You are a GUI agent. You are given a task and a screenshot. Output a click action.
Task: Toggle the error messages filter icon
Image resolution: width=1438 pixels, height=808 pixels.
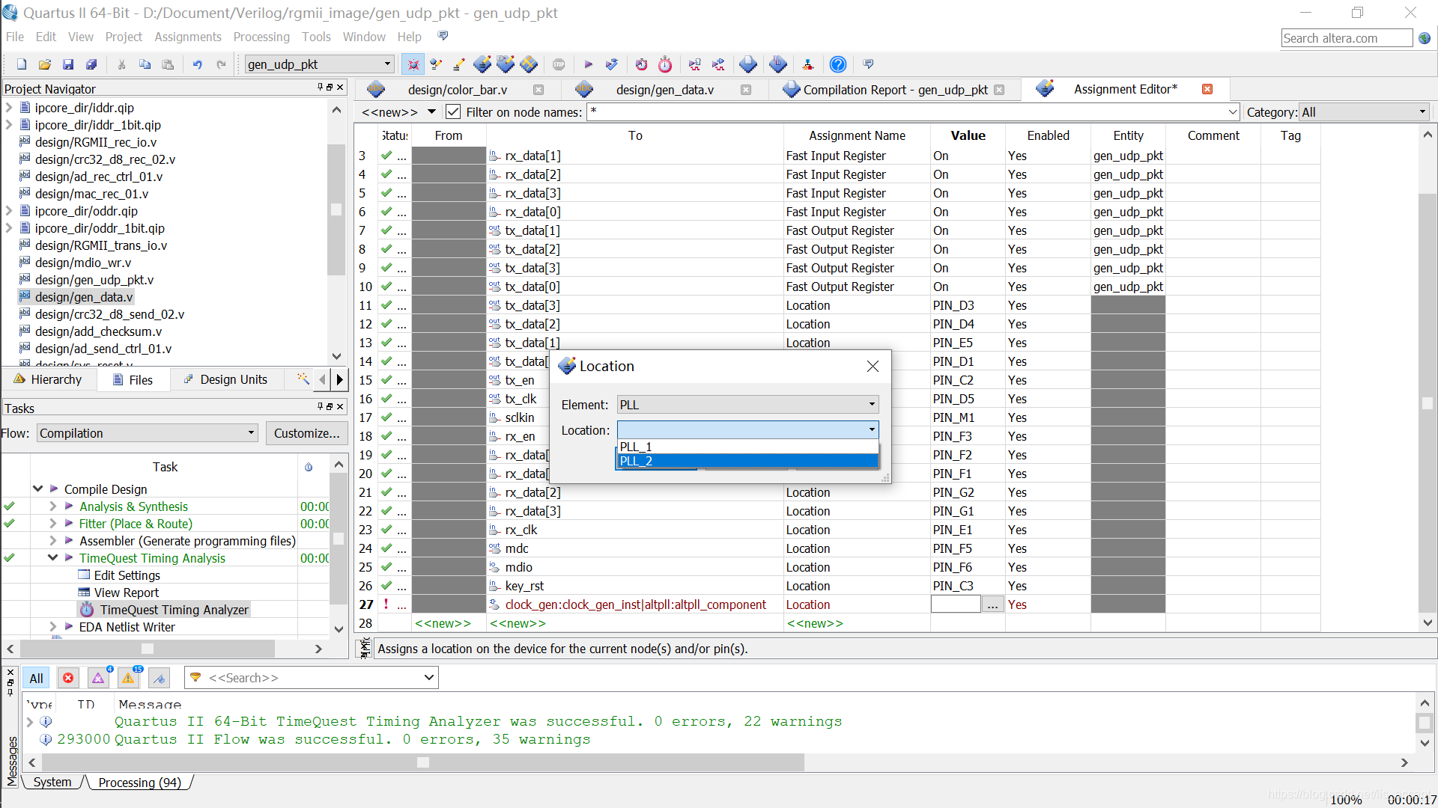tap(68, 678)
